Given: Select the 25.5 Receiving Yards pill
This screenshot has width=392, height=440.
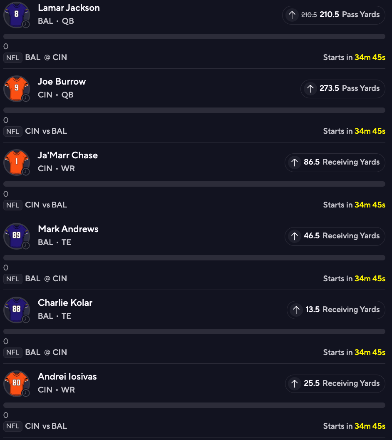Looking at the screenshot, I should [x=335, y=384].
